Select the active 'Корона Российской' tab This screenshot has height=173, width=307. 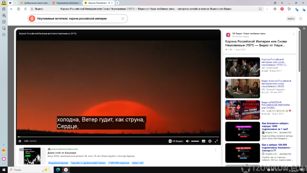96,3
